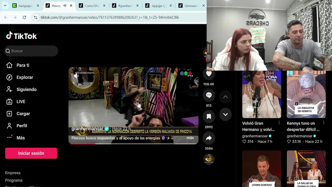Click the Iniciar sesión button

pos(31,153)
